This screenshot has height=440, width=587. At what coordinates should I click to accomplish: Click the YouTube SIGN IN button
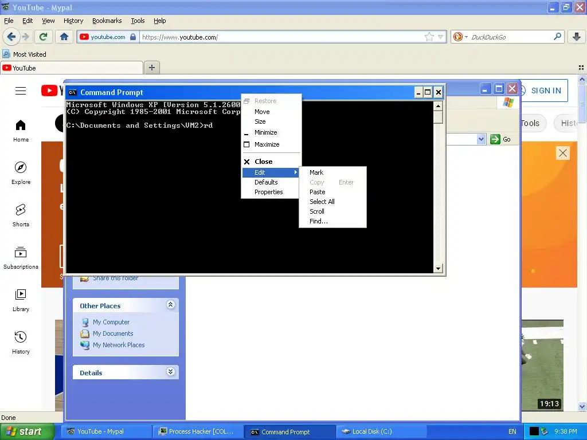pyautogui.click(x=545, y=91)
